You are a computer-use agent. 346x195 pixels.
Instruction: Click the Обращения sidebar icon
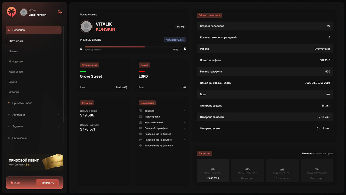click(9, 138)
